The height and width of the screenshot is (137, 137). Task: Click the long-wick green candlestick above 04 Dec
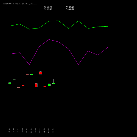54,83
